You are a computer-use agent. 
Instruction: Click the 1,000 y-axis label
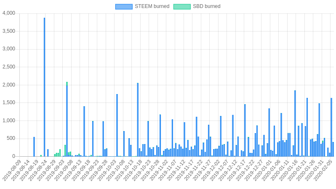pos(9,121)
